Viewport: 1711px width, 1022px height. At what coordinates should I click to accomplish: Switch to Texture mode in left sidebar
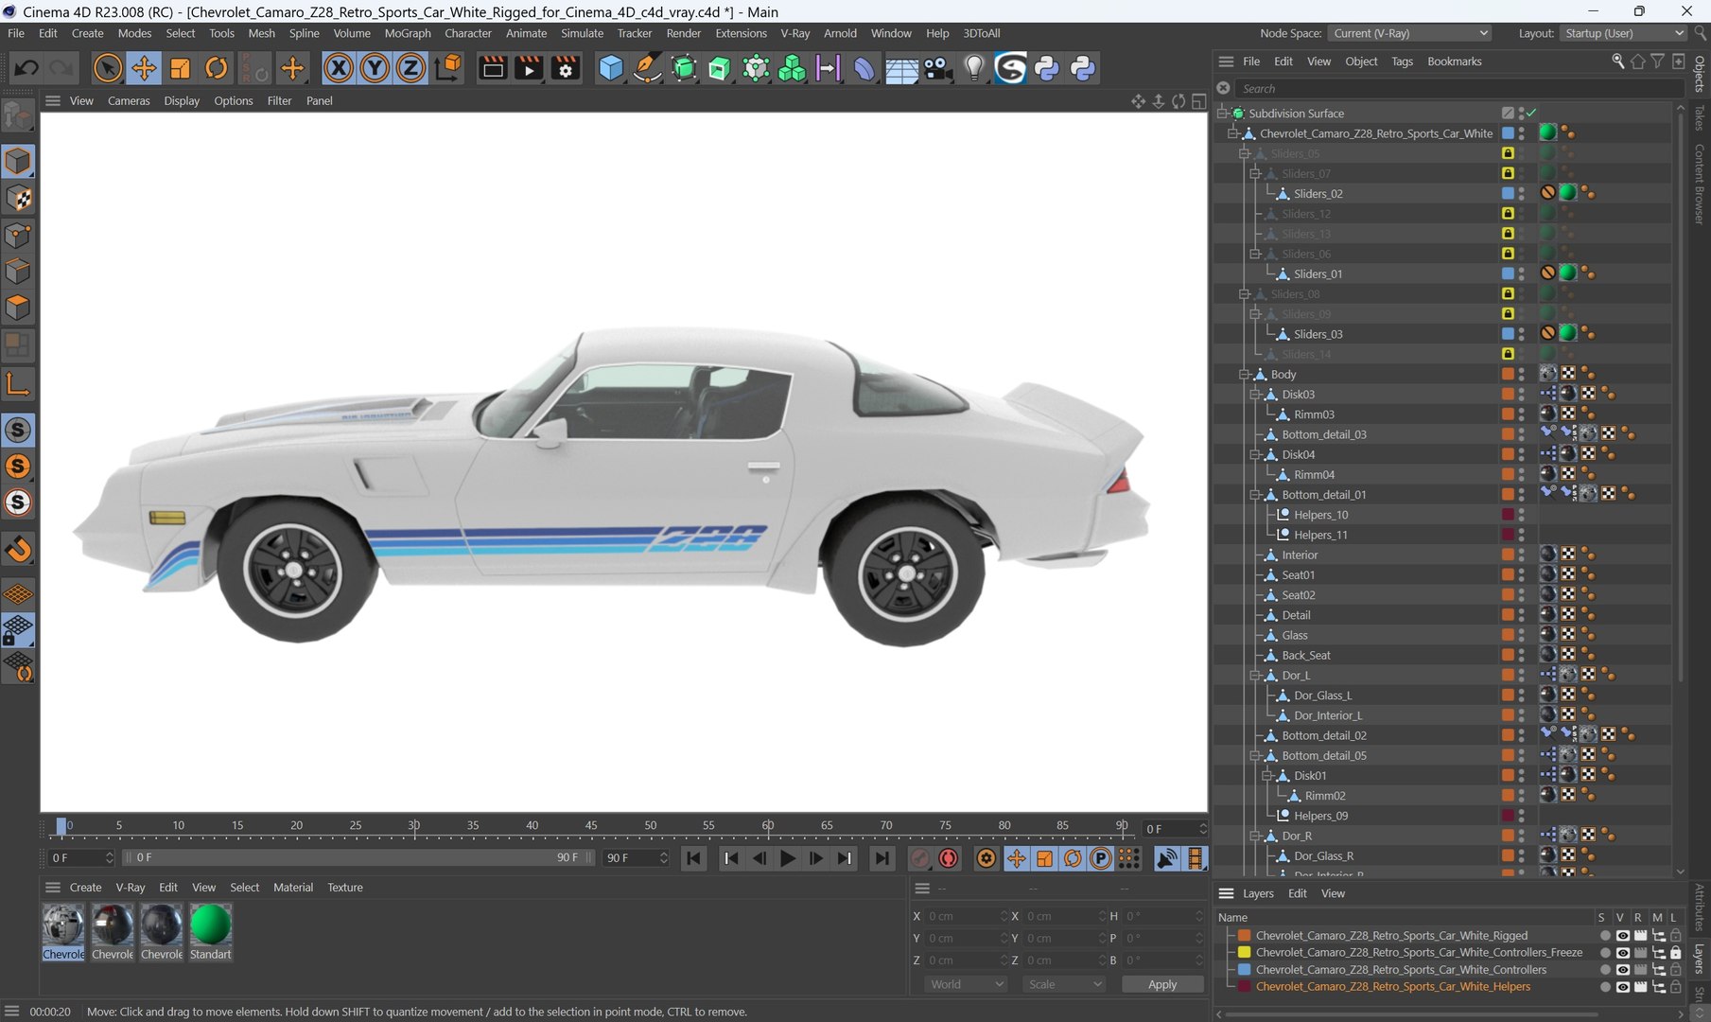[18, 198]
